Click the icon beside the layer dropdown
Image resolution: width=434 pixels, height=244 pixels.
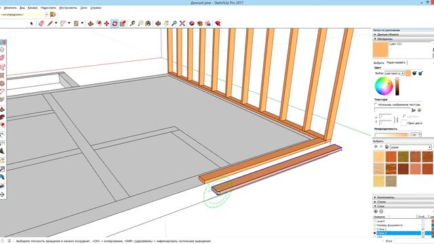pyautogui.click(x=53, y=14)
